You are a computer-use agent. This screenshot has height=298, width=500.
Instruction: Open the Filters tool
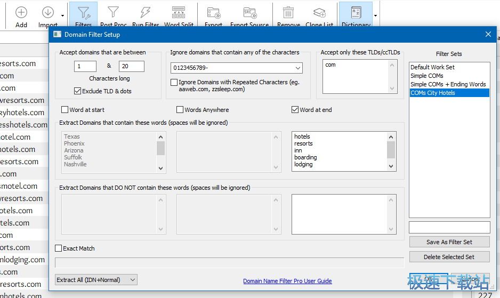click(x=84, y=14)
